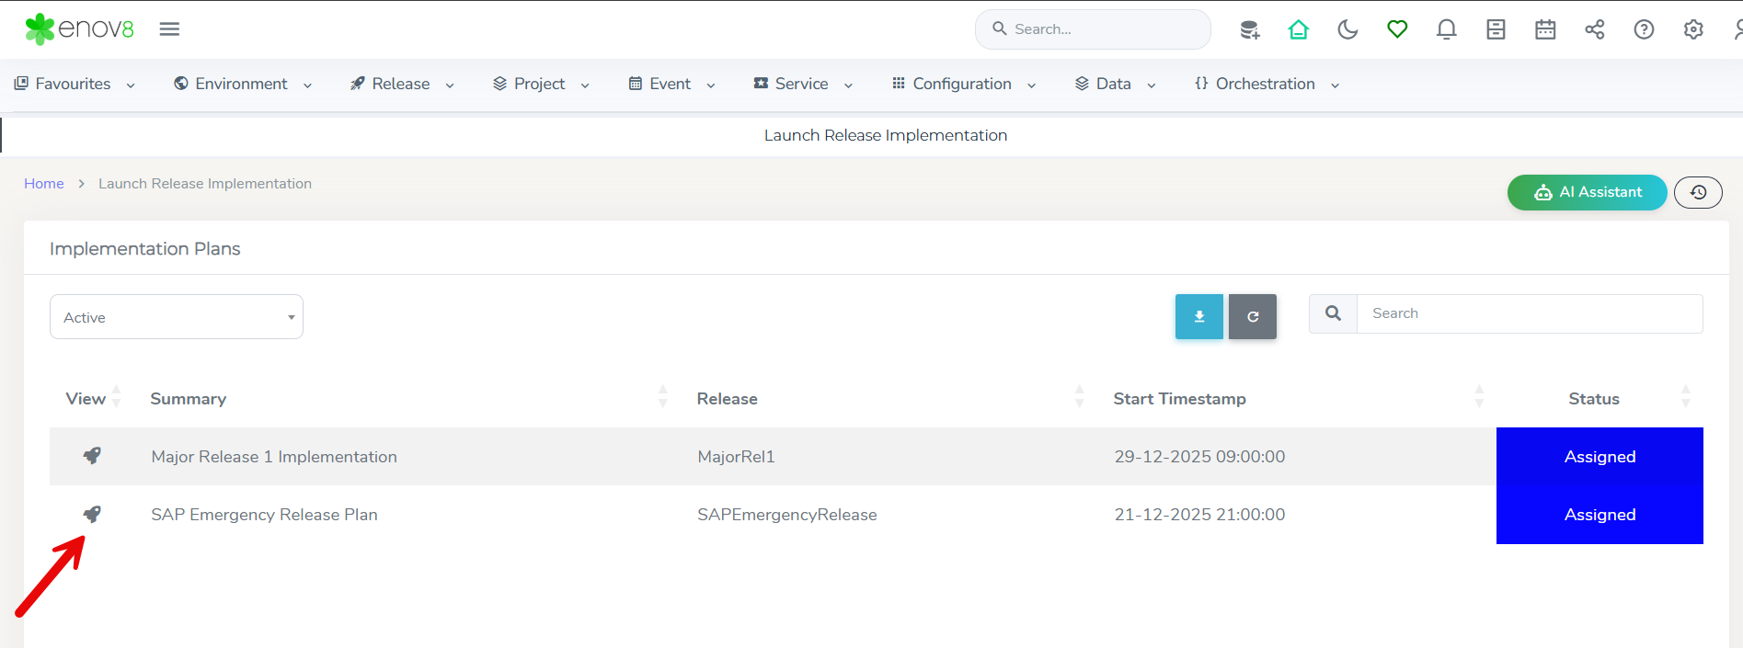Screen dimensions: 1743x648
Task: Toggle dark mode with the moon icon
Action: coord(1347,29)
